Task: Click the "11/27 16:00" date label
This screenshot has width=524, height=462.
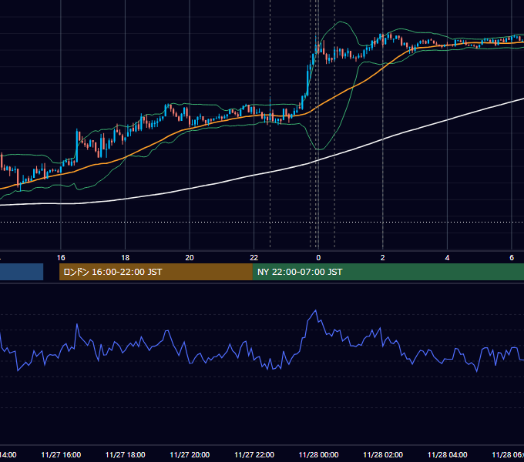Action: click(61, 454)
